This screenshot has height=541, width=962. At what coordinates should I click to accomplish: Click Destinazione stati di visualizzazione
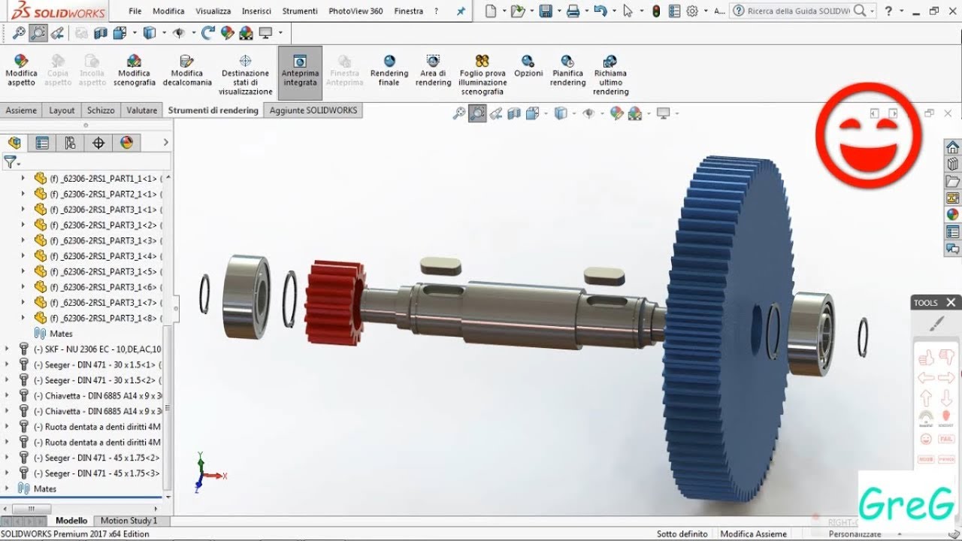[x=245, y=75]
